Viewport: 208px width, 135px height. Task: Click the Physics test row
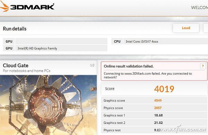tap(154, 130)
